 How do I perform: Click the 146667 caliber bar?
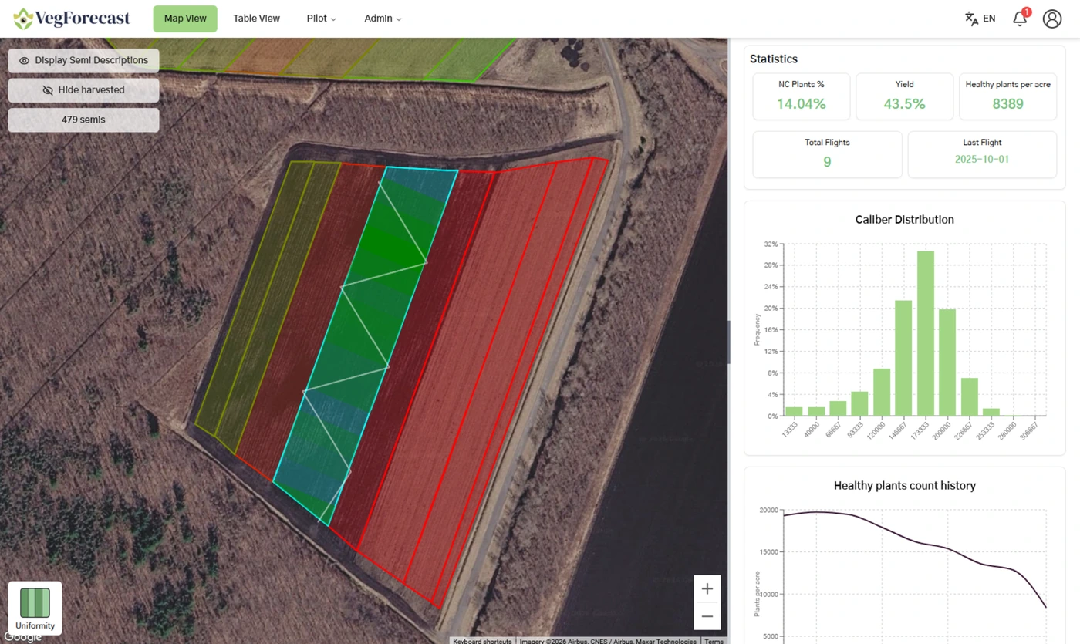coord(903,358)
